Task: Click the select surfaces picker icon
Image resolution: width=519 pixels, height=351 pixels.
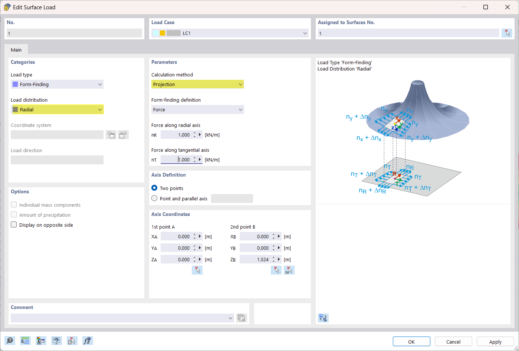Action: [507, 33]
